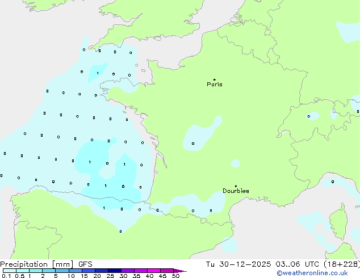
Task: Pick the 0.1–0.5 mm legend swatch
Action: [x=10, y=271]
